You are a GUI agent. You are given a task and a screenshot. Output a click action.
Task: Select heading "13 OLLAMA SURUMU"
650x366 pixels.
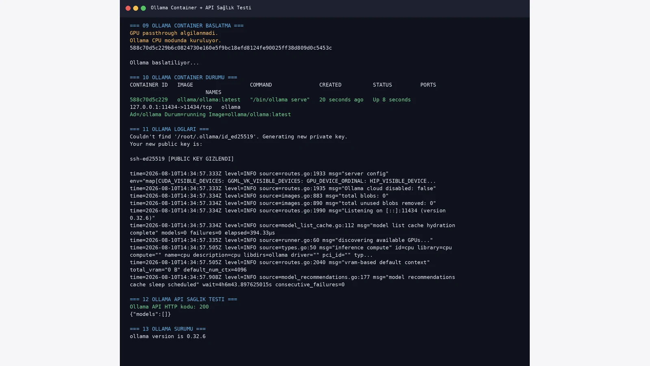click(168, 329)
